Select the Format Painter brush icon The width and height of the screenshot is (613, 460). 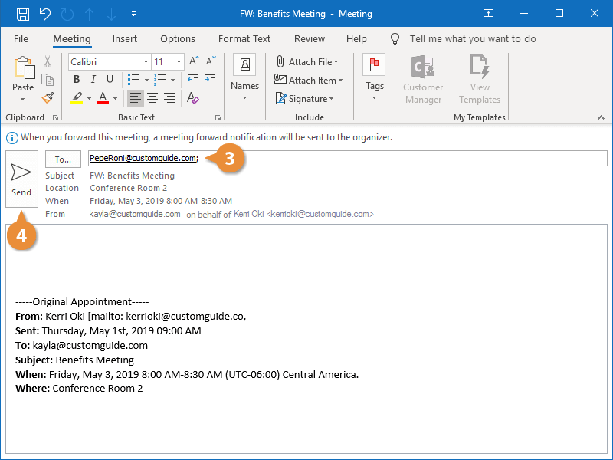point(48,98)
